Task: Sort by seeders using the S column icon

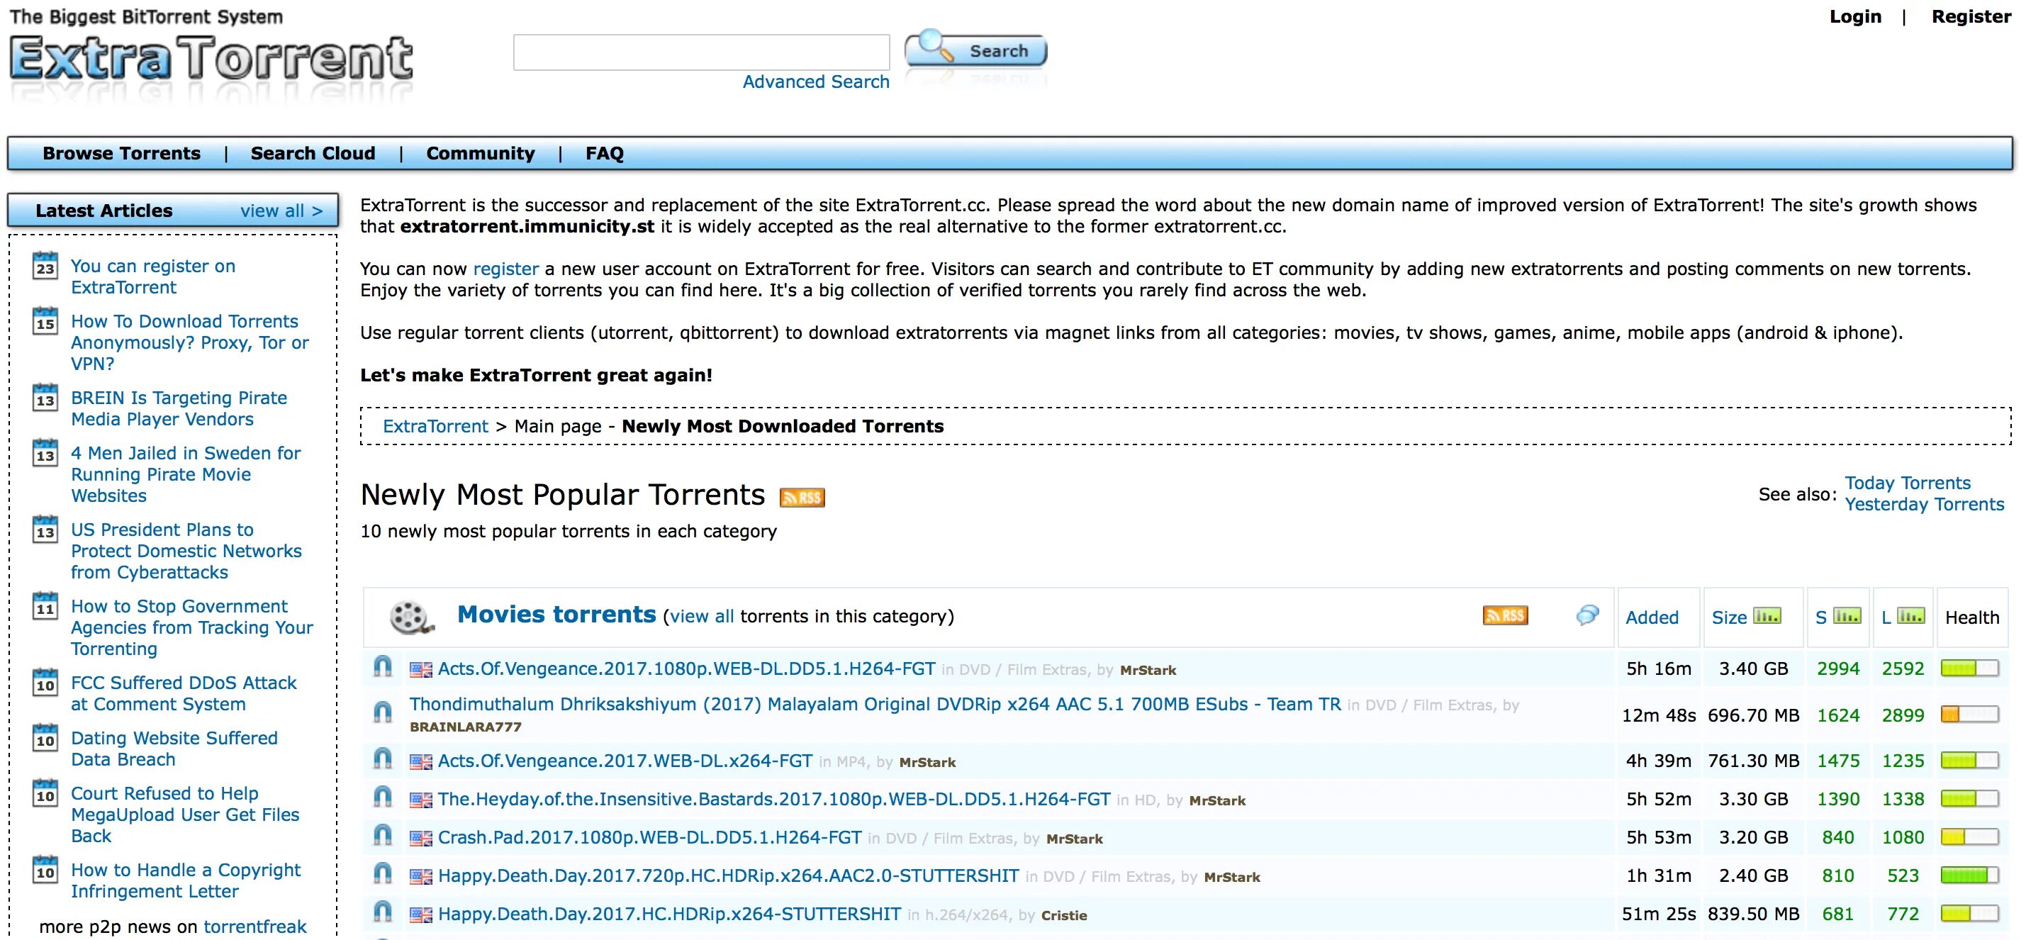Action: [1847, 616]
